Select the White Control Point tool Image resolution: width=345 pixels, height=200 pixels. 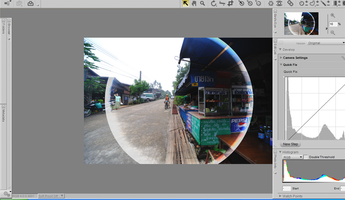coord(258,3)
